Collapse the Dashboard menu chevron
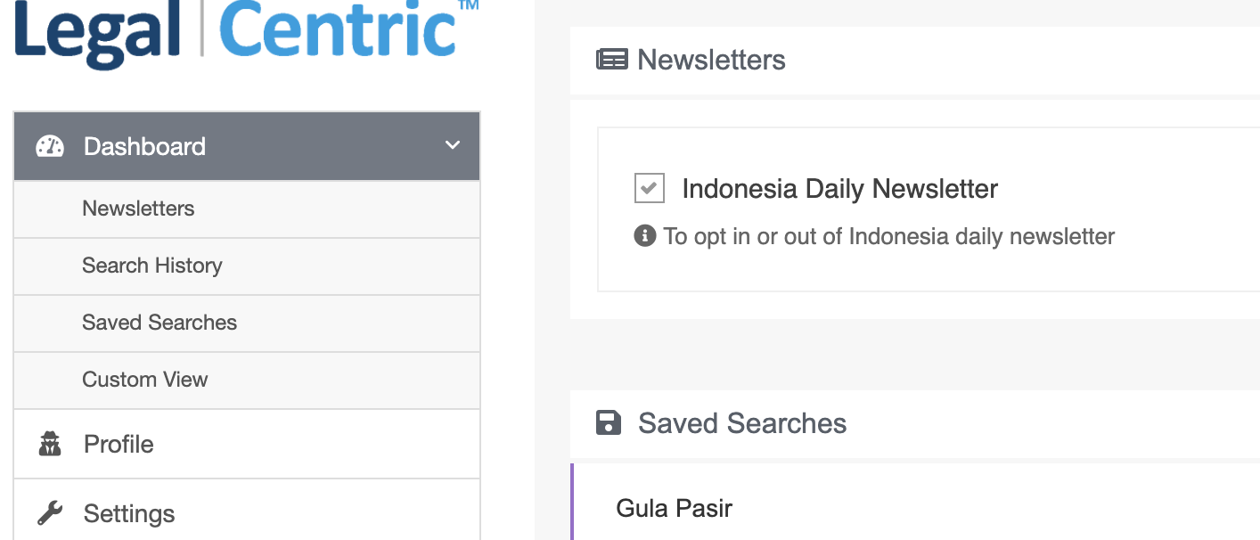 click(453, 145)
